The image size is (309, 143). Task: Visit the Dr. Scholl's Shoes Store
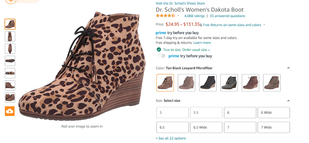coord(180,3)
